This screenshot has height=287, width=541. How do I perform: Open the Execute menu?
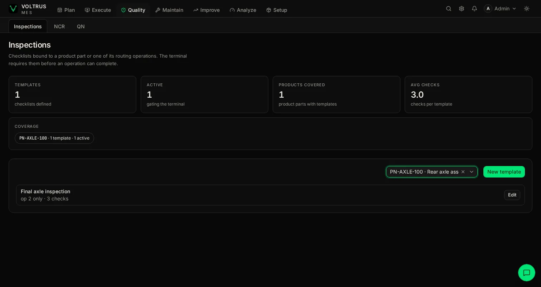tap(98, 10)
